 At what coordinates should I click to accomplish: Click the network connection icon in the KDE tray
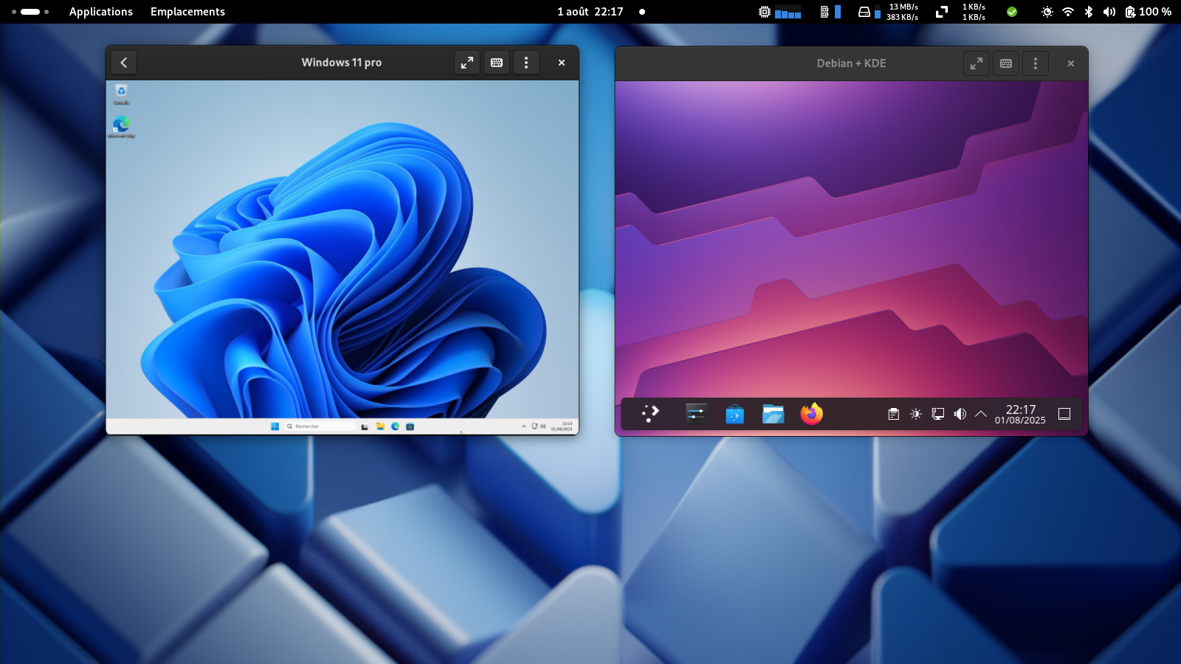[x=938, y=414]
